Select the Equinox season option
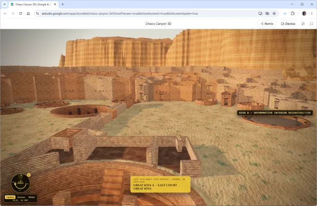Image resolution: width=317 pixels, height=206 pixels. [10, 197]
